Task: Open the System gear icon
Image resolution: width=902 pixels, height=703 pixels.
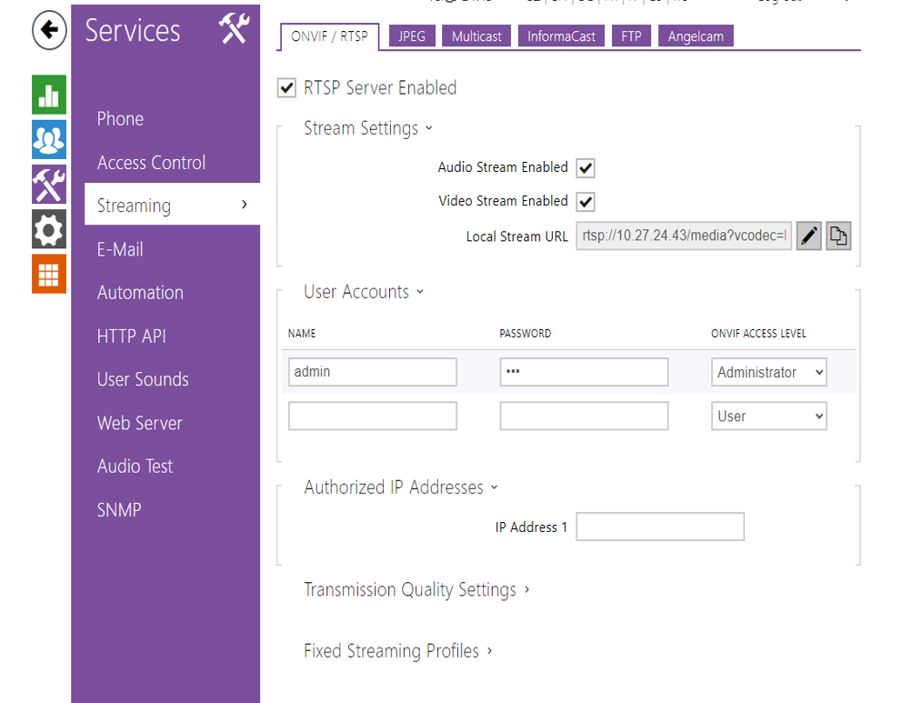Action: [49, 229]
